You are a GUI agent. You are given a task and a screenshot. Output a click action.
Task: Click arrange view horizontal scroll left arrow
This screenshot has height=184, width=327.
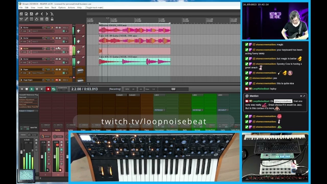[x=88, y=84]
